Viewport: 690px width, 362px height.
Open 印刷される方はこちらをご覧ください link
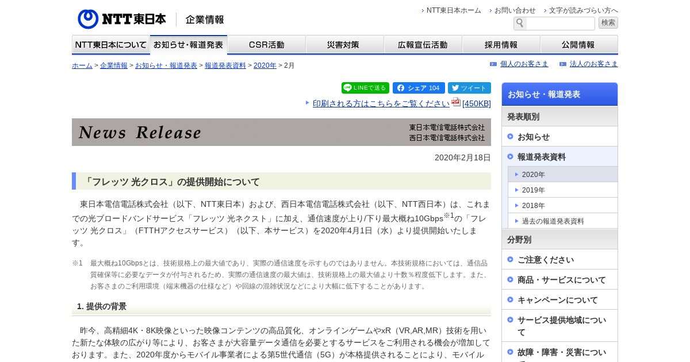tap(381, 103)
